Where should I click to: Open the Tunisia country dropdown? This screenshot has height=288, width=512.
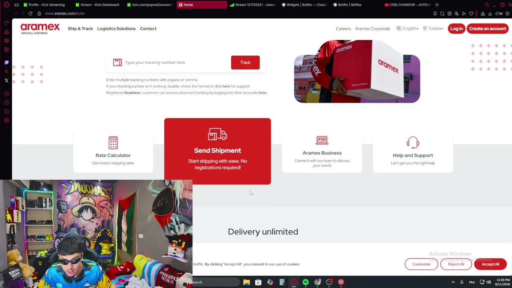coord(433,28)
